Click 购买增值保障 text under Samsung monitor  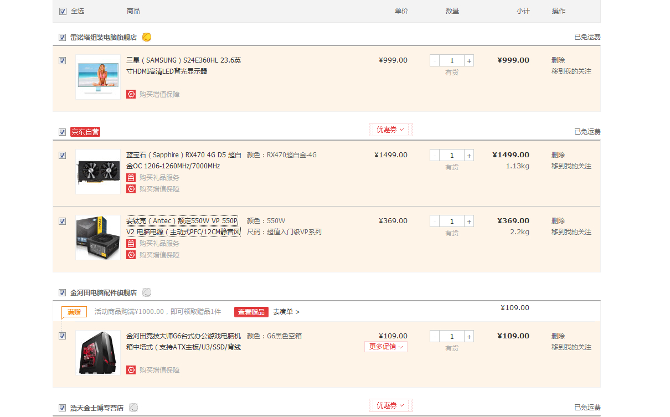[x=159, y=94]
